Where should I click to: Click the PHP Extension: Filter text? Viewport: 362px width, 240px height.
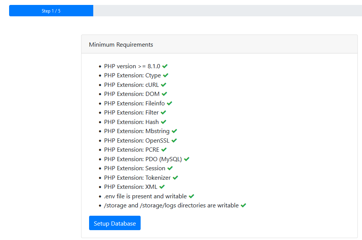[131, 112]
